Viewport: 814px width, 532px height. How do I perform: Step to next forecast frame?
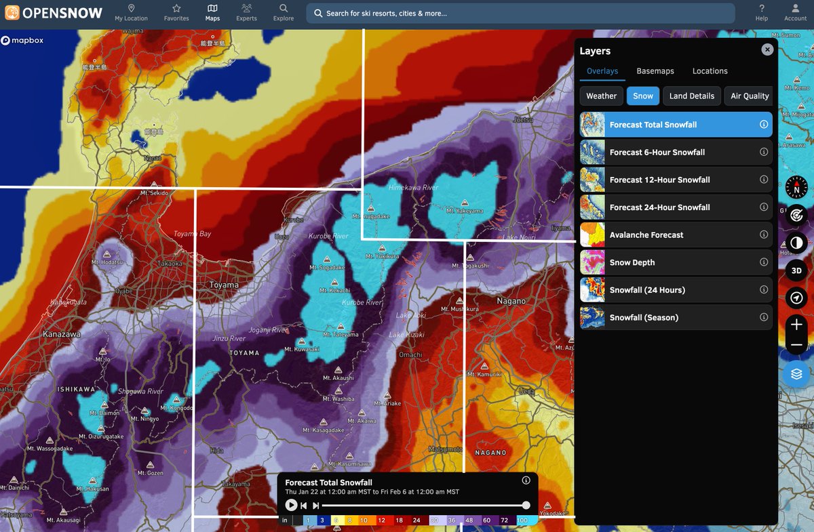click(315, 505)
